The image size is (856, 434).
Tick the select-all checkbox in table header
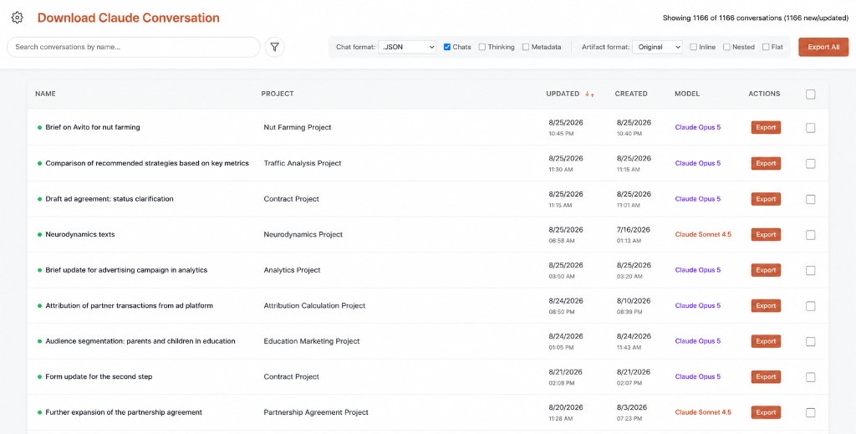(811, 94)
